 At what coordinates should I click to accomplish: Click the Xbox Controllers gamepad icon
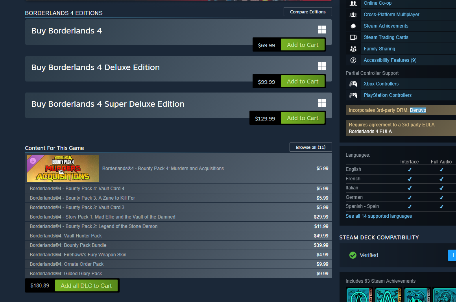tap(353, 84)
